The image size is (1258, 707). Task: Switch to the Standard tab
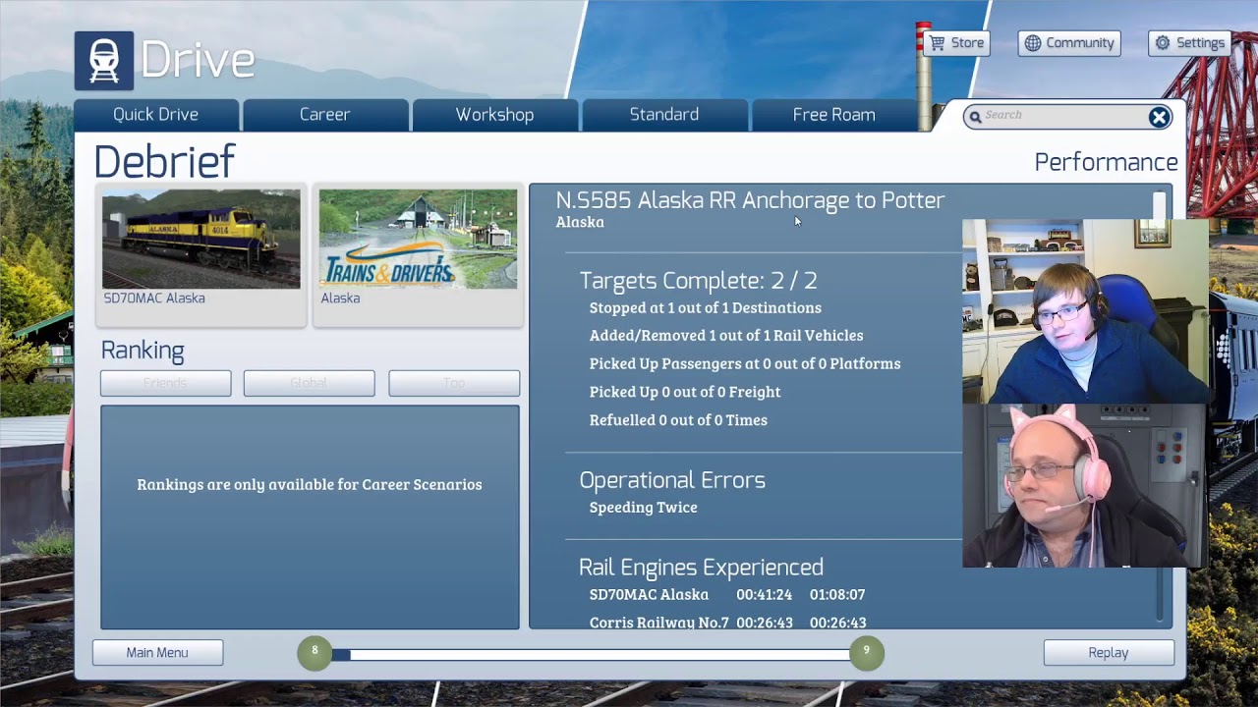click(664, 115)
